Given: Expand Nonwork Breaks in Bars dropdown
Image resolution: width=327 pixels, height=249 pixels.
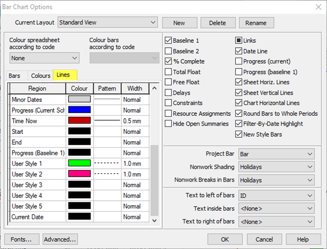Looking at the screenshot, I should [276, 180].
